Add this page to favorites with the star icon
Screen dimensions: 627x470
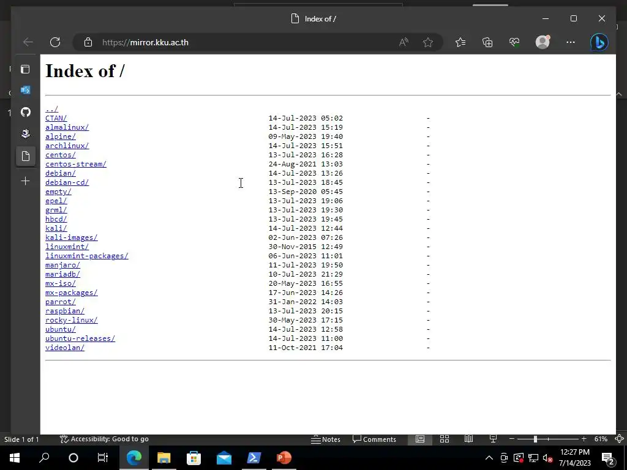[x=428, y=42]
